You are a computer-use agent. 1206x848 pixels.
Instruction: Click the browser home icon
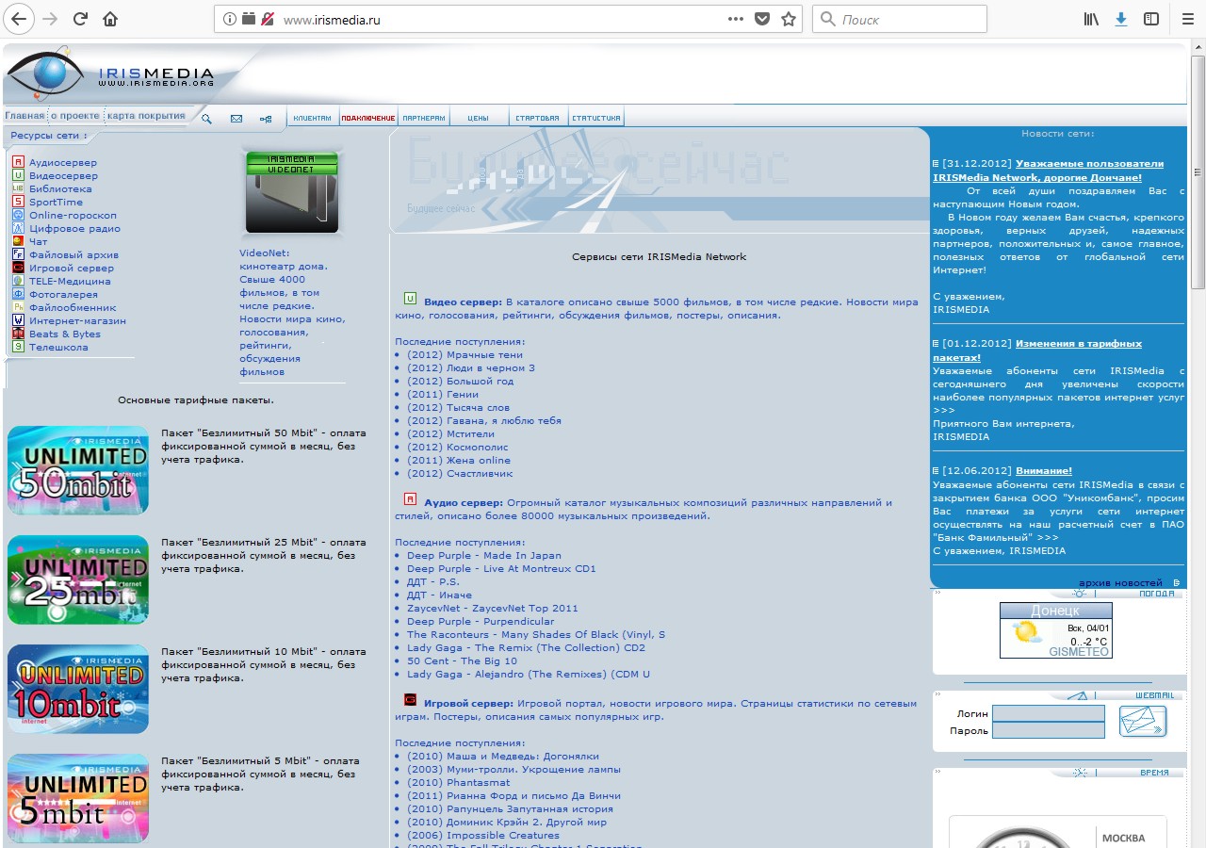[110, 19]
